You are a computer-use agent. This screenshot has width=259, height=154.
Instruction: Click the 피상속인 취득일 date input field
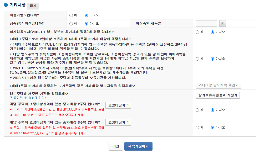(x=206, y=23)
